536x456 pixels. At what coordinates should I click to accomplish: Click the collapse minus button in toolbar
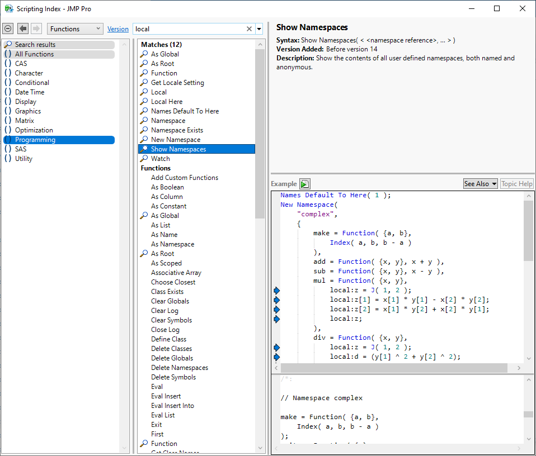pyautogui.click(x=8, y=28)
